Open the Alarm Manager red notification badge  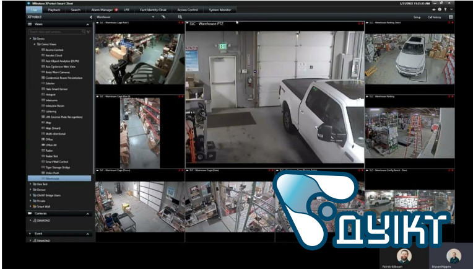[116, 10]
